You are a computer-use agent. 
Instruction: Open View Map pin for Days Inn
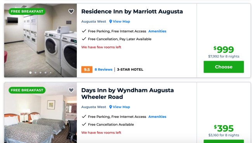119,107
